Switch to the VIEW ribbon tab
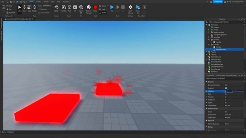This screenshot has width=246, height=138. click(x=59, y=2)
